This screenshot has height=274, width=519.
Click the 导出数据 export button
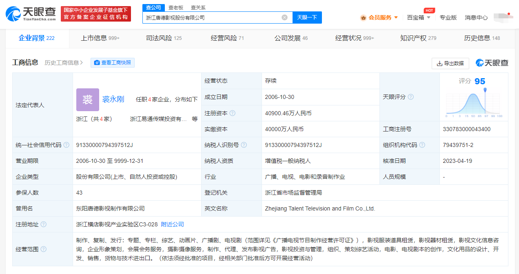pyautogui.click(x=450, y=64)
